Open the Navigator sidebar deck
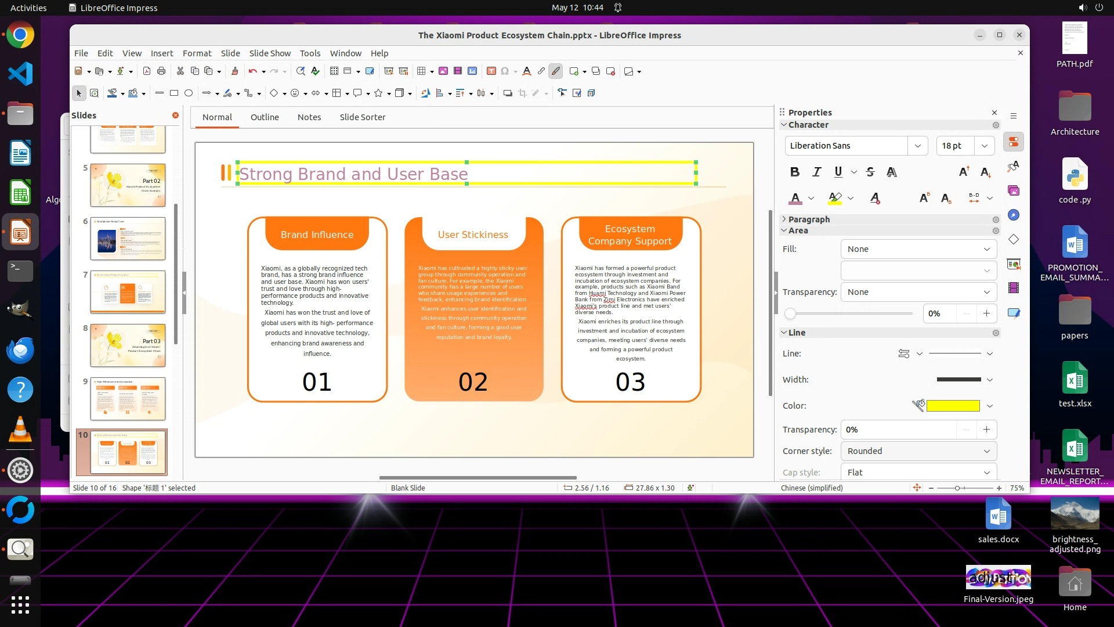Image resolution: width=1114 pixels, height=627 pixels. click(x=1014, y=215)
